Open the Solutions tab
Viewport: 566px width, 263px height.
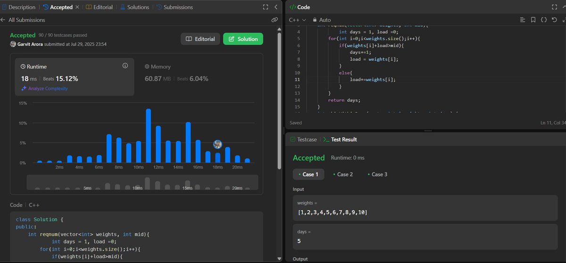[x=134, y=7]
